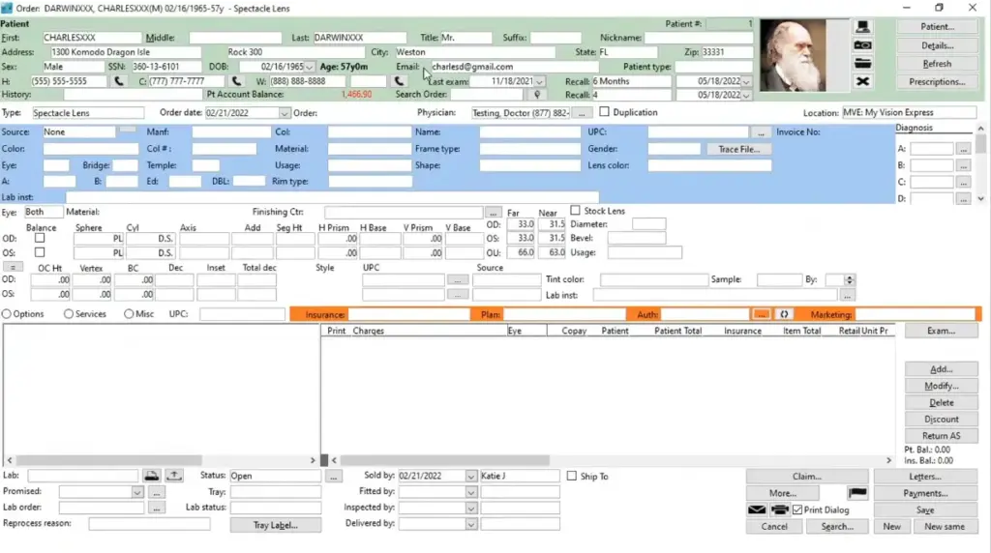Screen dimensions: 991x553
Task: Expand the Fitted by dropdown
Action: pyautogui.click(x=471, y=492)
